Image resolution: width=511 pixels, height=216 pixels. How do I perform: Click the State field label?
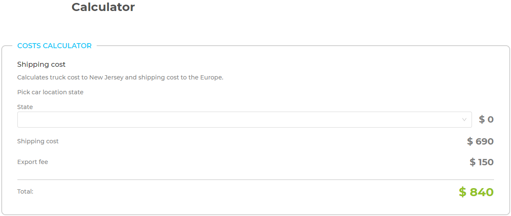pyautogui.click(x=25, y=107)
